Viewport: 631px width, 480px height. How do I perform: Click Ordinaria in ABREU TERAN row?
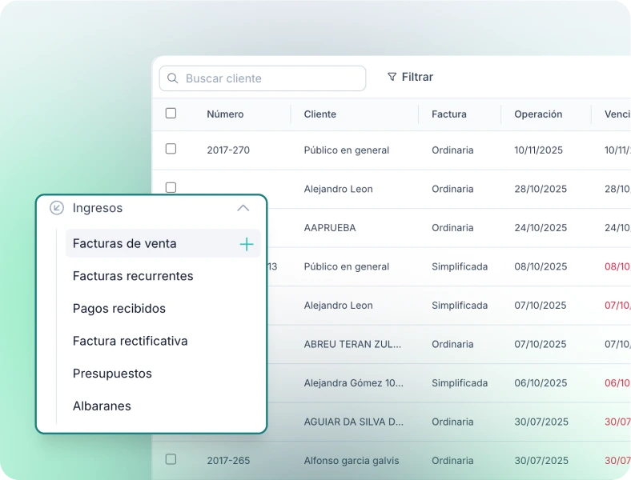point(452,344)
